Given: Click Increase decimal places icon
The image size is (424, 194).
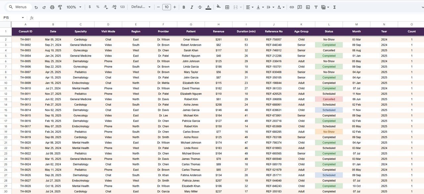Looking at the screenshot, I should (114, 7).
